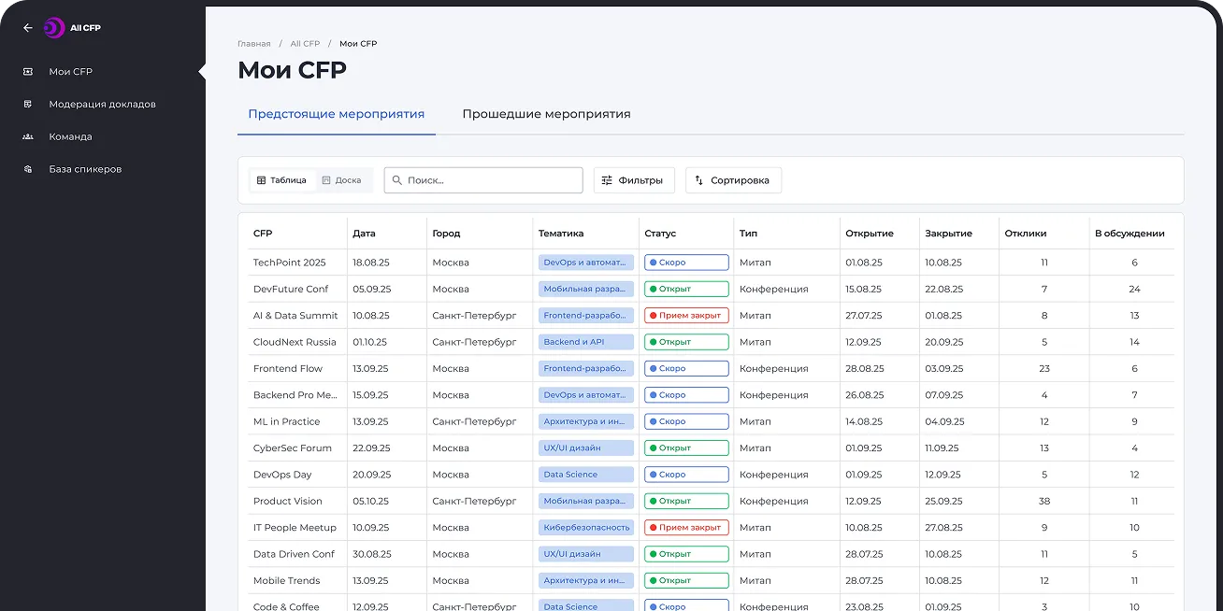Click the back arrow above the sidebar
1223x611 pixels.
pos(27,27)
